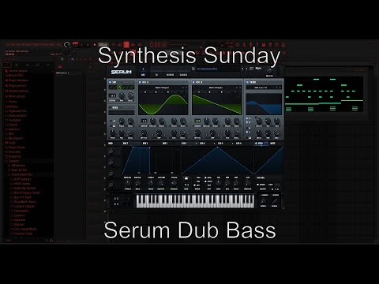Click the envelope Sustain knob
379x284 pixels.
coord(161,184)
